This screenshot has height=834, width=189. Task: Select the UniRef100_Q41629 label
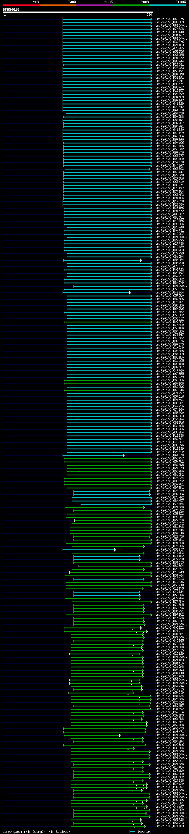tap(170, 104)
